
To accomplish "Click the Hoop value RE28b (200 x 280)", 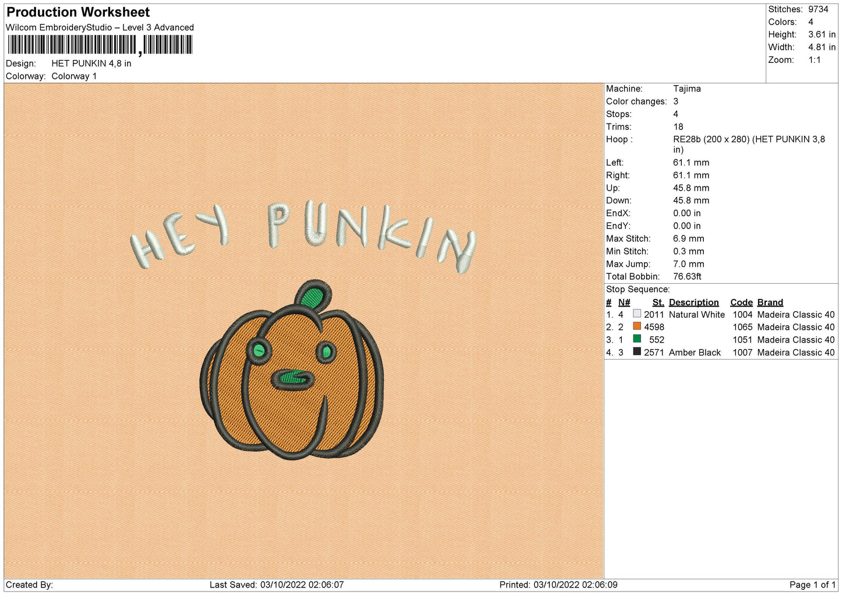I will [x=749, y=145].
